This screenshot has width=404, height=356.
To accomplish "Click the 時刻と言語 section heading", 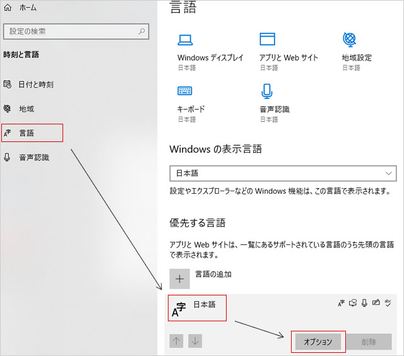I will pyautogui.click(x=21, y=55).
